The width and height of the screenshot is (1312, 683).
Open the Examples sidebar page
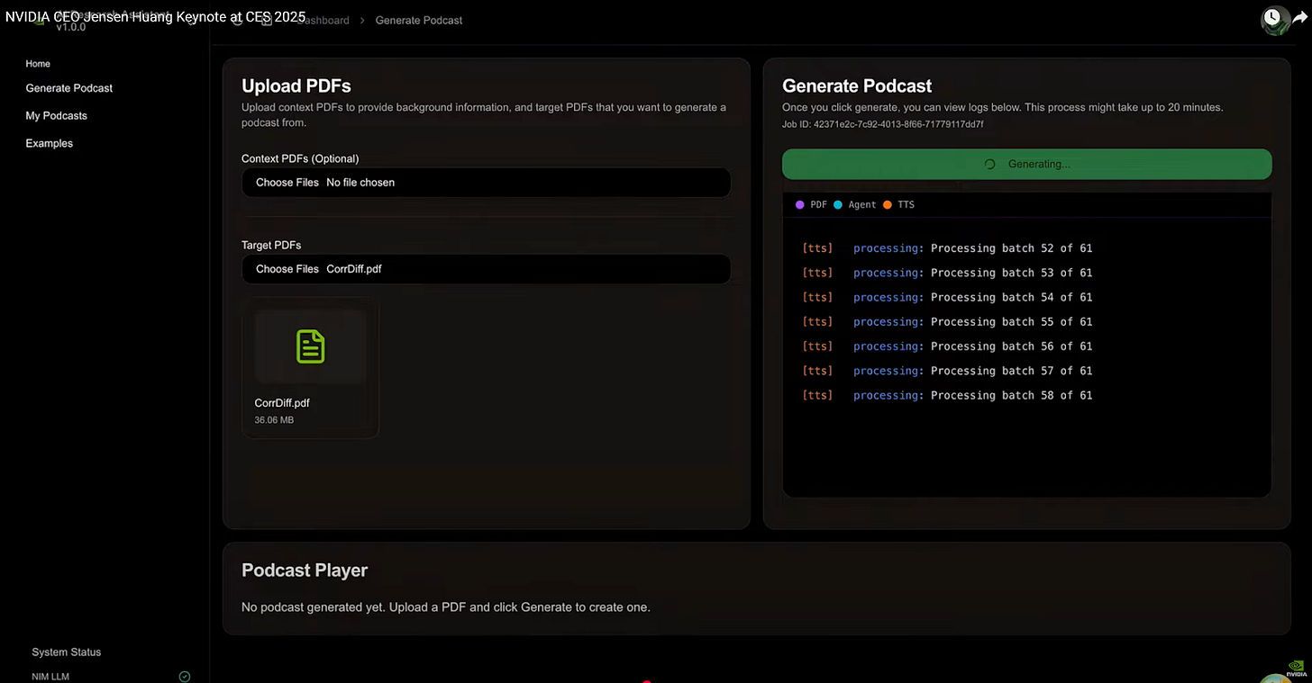coord(49,144)
